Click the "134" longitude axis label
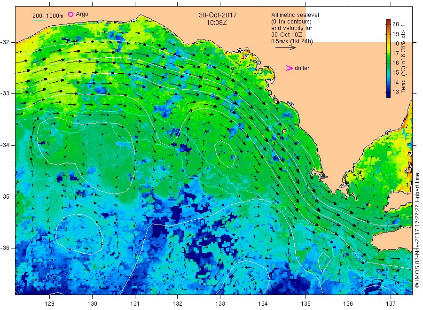The width and height of the screenshot is (423, 310). pos(263,304)
